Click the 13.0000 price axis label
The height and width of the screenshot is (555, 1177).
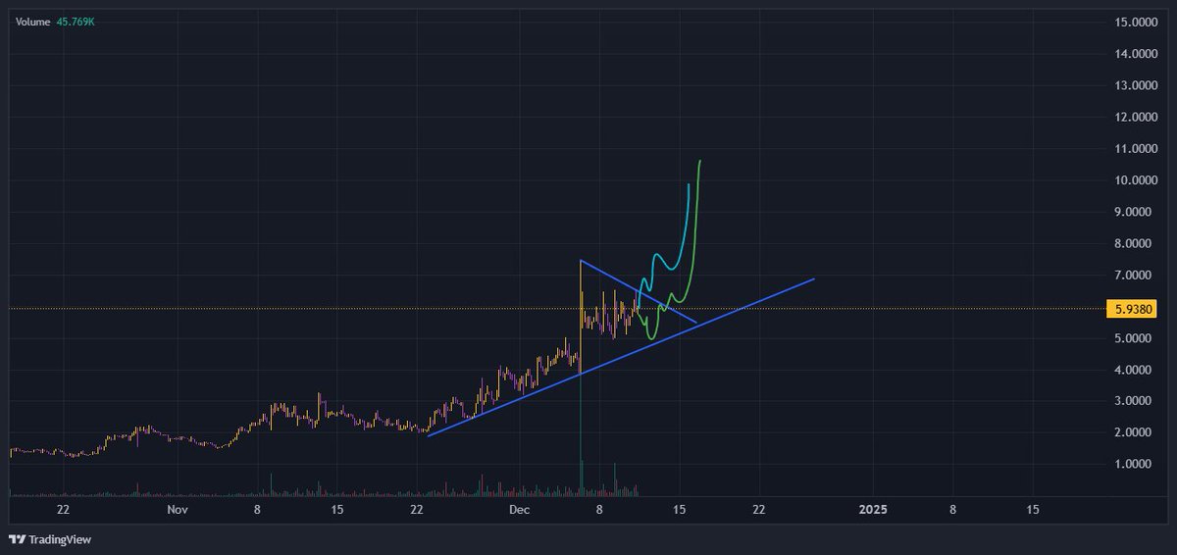pyautogui.click(x=1135, y=85)
